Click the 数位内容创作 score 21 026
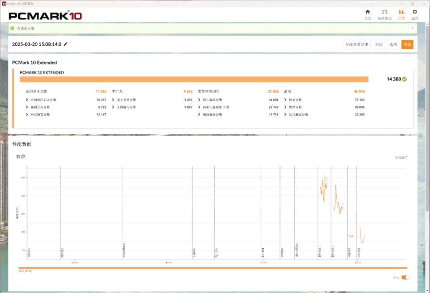 coord(273,91)
